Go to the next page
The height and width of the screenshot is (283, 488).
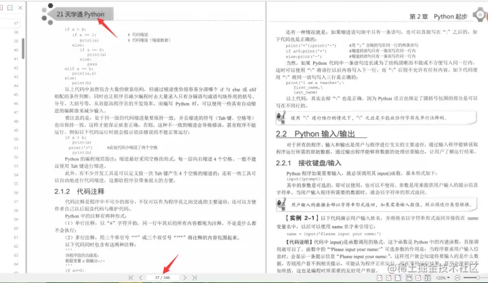(184, 278)
